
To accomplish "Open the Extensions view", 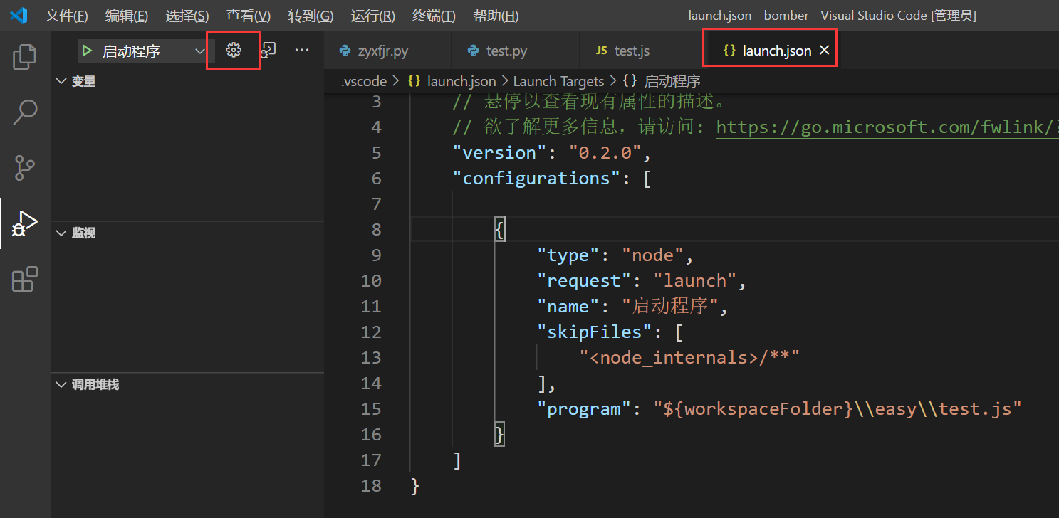I will (x=25, y=279).
